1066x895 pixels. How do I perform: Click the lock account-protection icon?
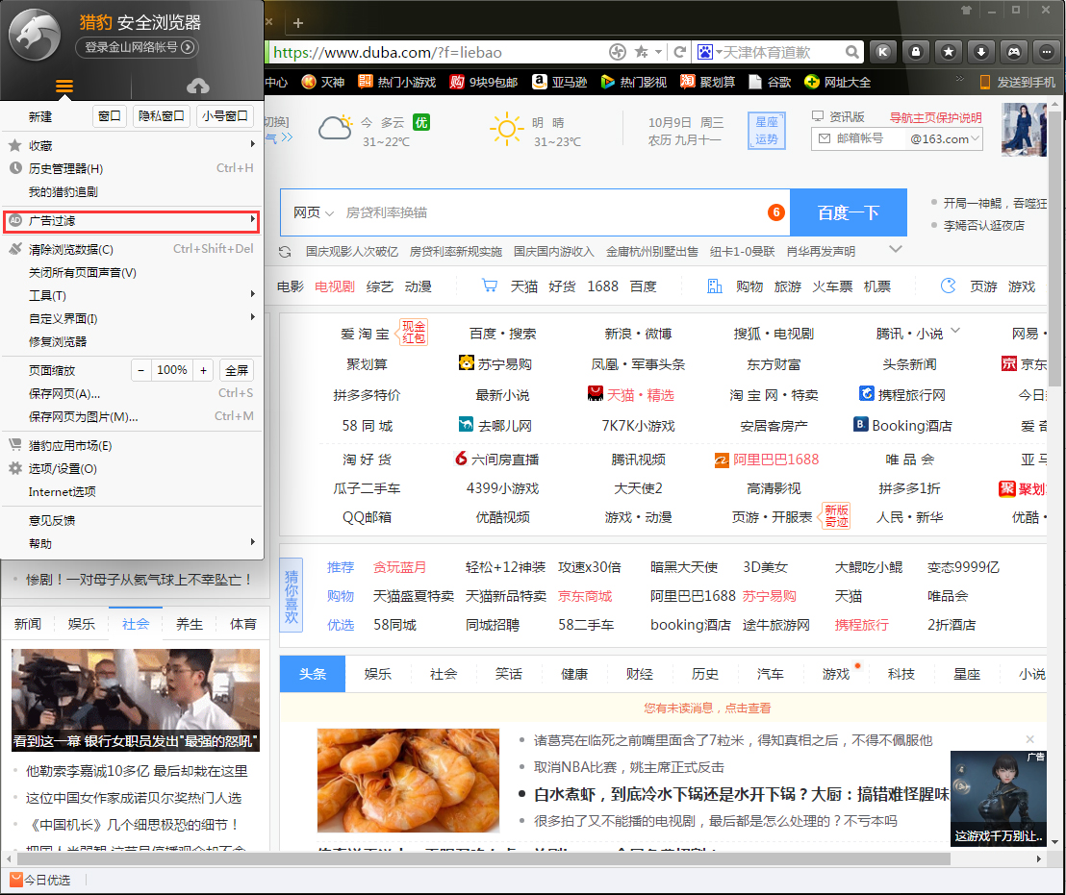915,52
